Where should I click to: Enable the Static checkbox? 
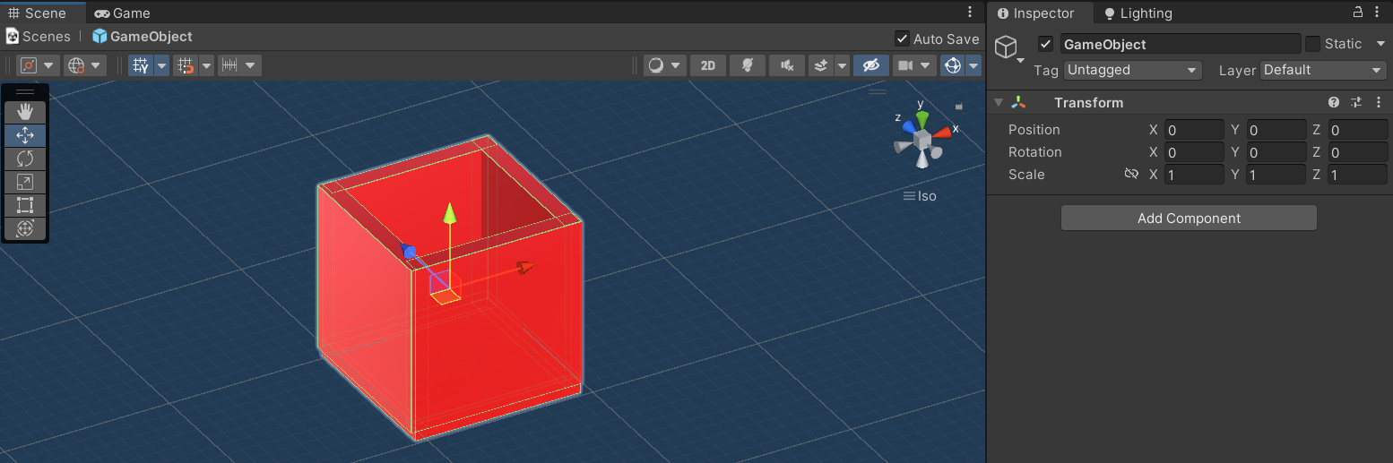click(1313, 44)
